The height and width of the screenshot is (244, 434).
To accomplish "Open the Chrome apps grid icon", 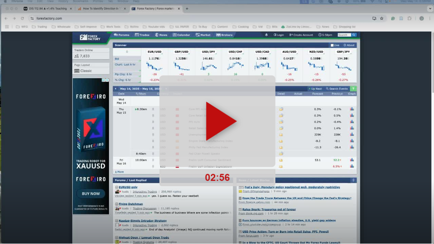I will [x=7, y=27].
